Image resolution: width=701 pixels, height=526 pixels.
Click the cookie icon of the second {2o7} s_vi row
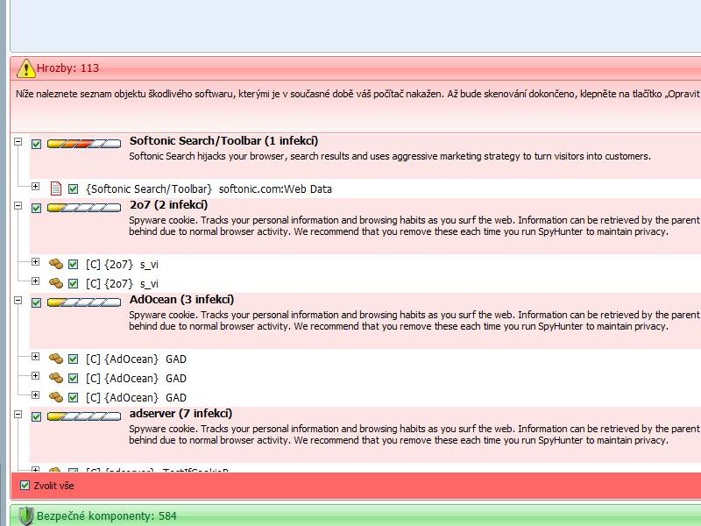click(56, 283)
